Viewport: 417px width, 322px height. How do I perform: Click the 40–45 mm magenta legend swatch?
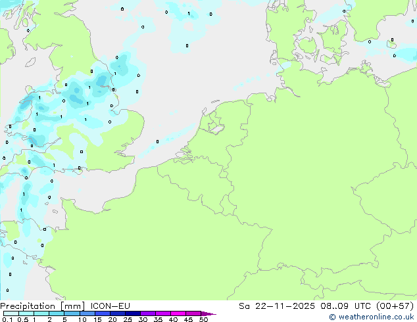(178, 313)
